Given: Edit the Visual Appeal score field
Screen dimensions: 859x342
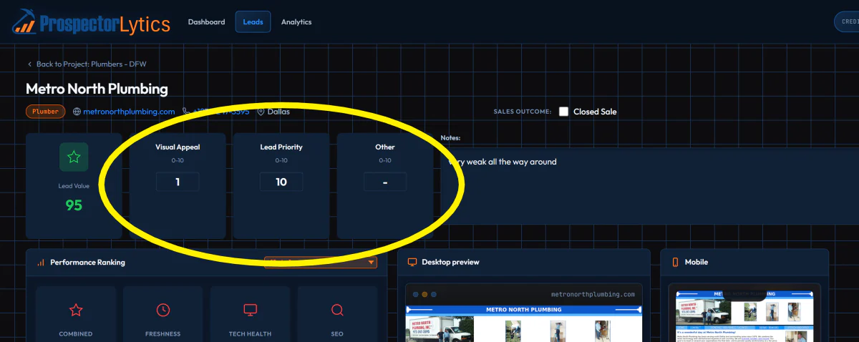Looking at the screenshot, I should click(178, 182).
